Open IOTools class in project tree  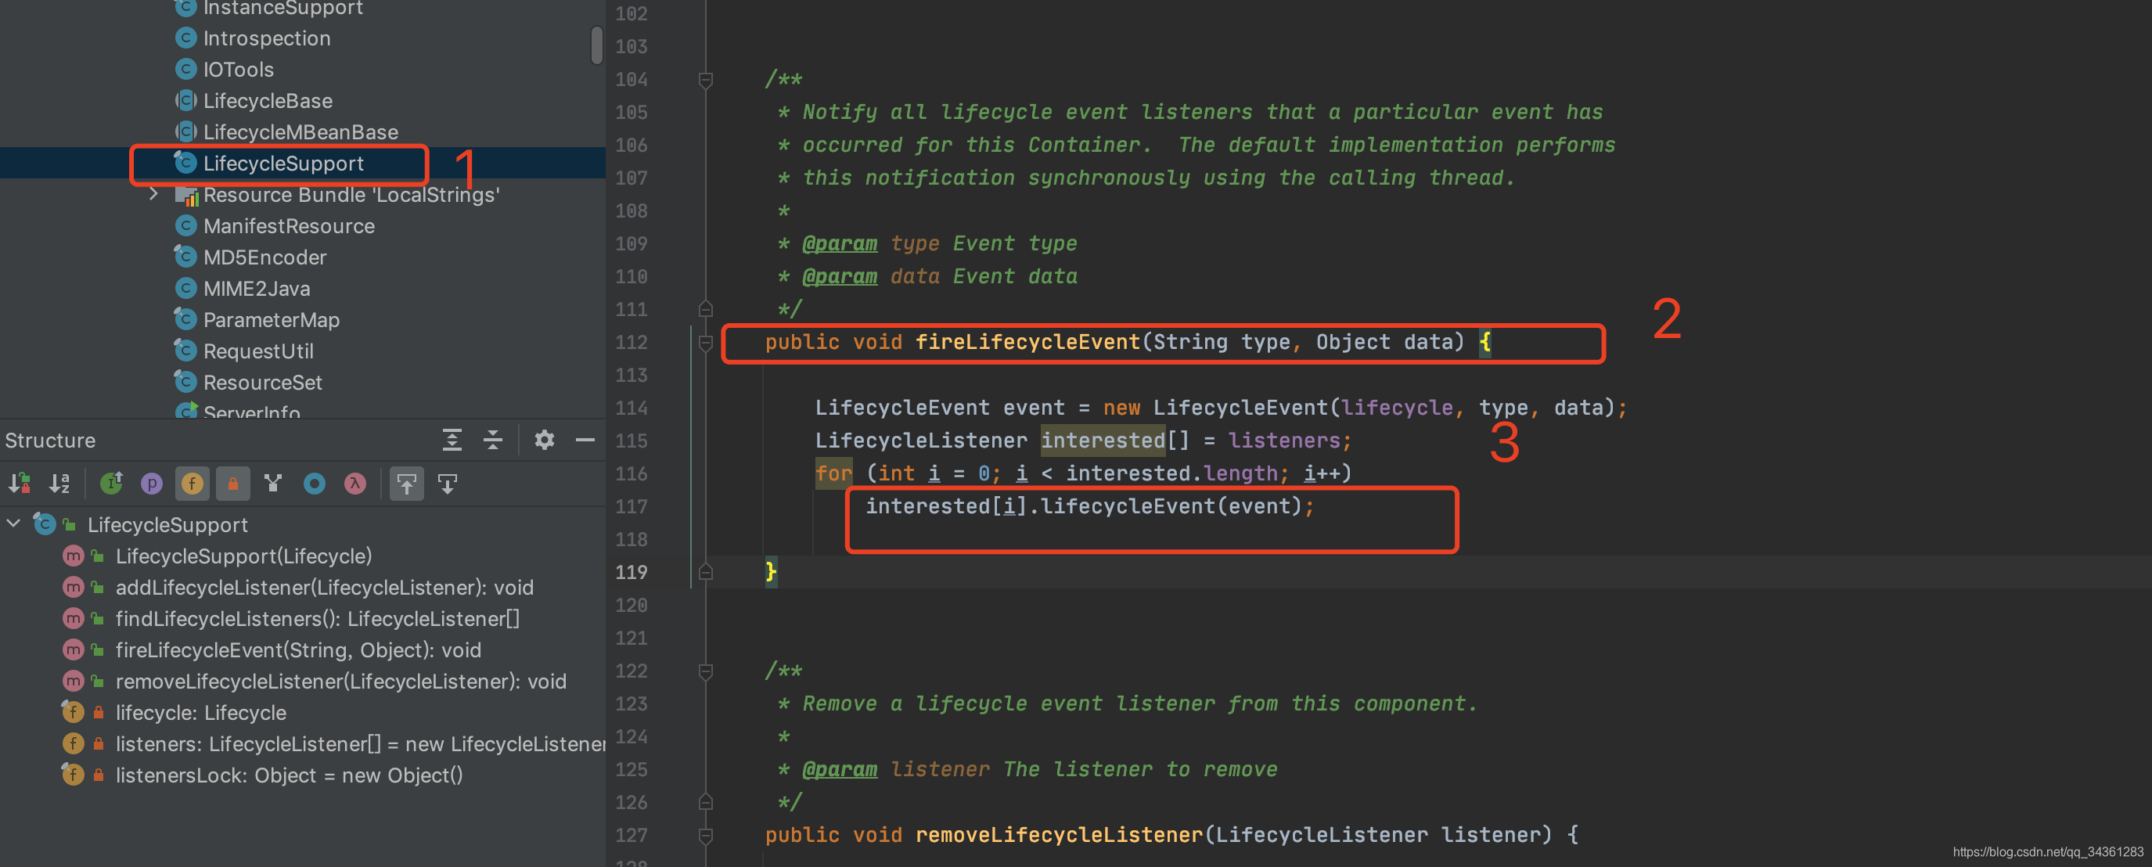[x=238, y=70]
